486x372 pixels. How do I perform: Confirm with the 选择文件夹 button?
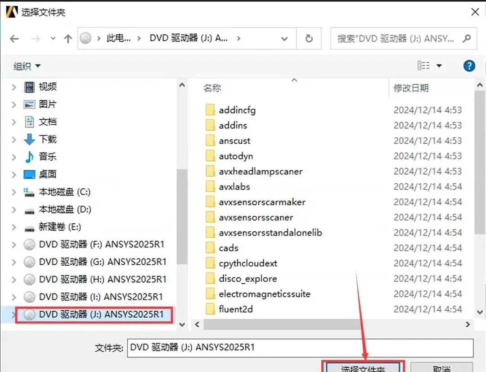point(363,367)
